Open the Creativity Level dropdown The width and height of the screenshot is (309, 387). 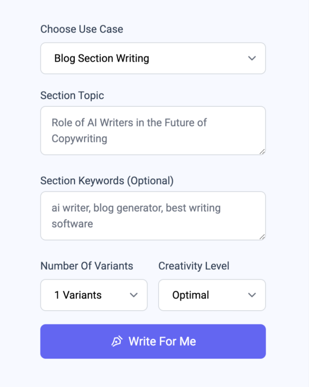[212, 295]
